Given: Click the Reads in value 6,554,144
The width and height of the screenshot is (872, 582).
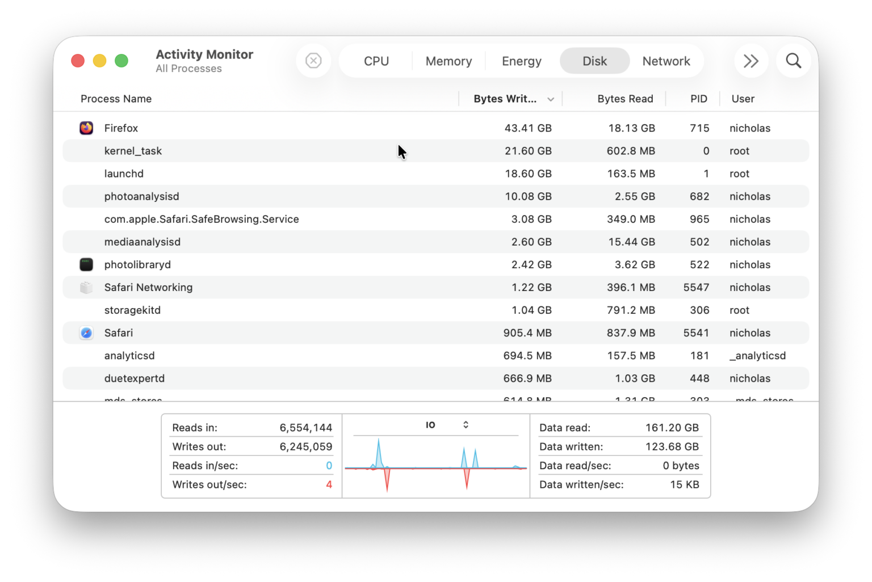Looking at the screenshot, I should 305,428.
